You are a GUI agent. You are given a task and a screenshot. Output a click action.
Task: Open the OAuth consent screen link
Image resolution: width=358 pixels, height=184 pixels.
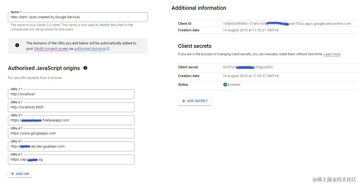(x=51, y=49)
